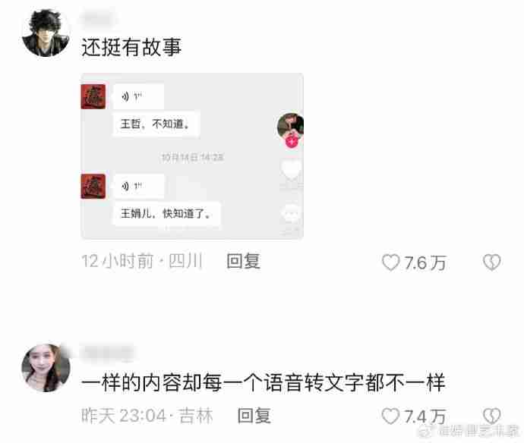Dislike the 还挺有故事 comment with broken heart
This screenshot has height=443, width=524.
491,262
